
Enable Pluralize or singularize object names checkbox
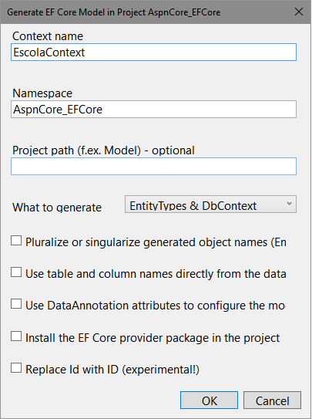click(x=16, y=241)
